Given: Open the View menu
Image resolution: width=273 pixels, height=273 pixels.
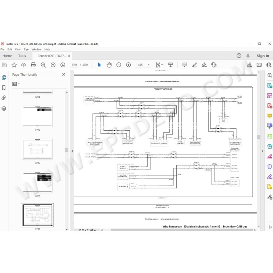Looking at the screenshot, I should click(x=18, y=50).
